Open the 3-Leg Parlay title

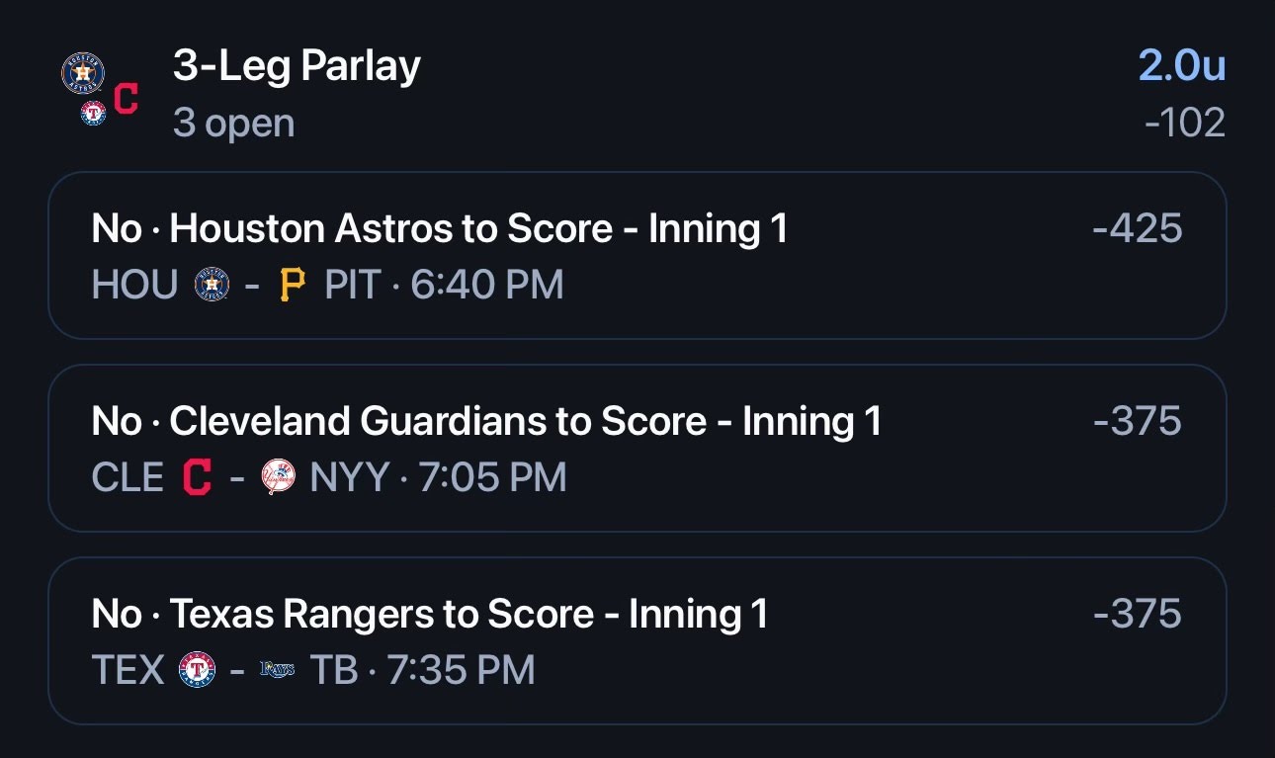[x=297, y=66]
